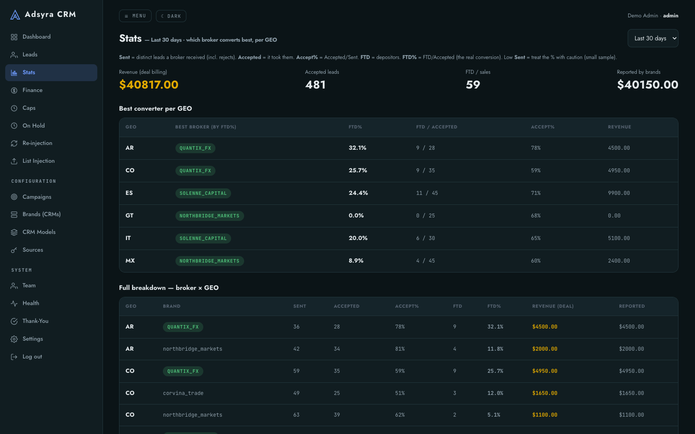Open Thank-You settings page
The image size is (695, 434).
(51, 321)
